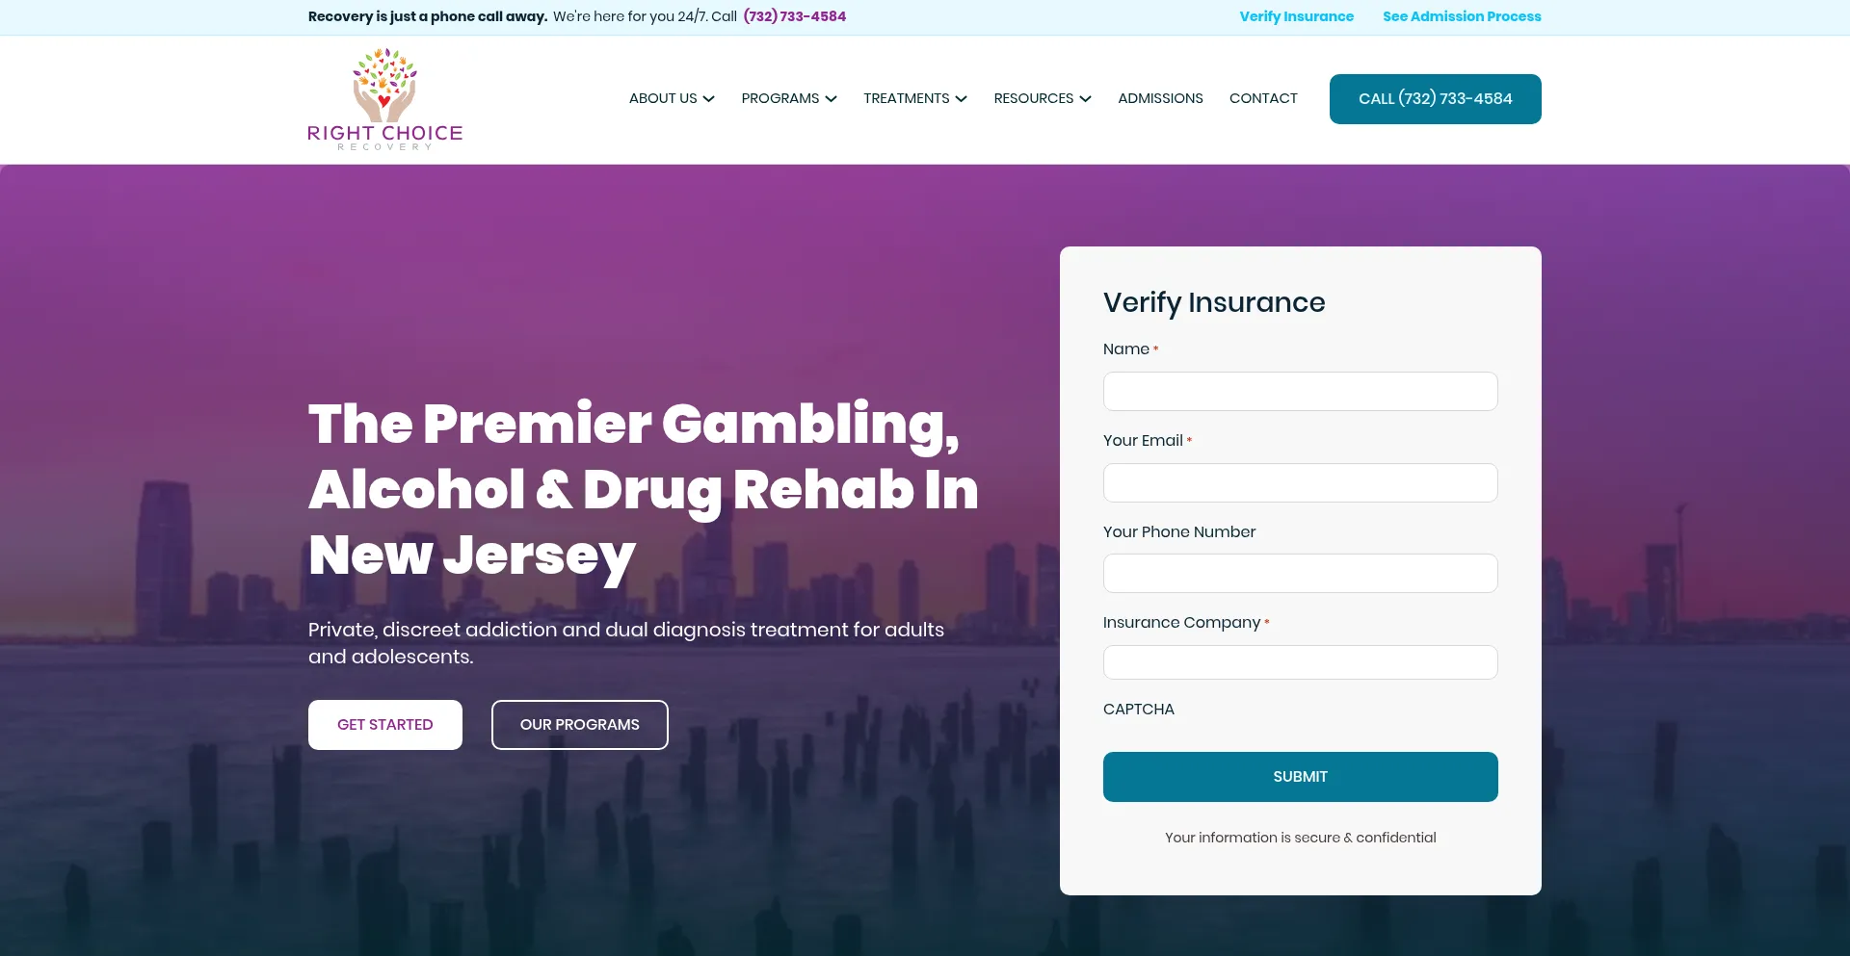Expand the Resources dropdown chevron
1850x956 pixels.
click(1086, 99)
